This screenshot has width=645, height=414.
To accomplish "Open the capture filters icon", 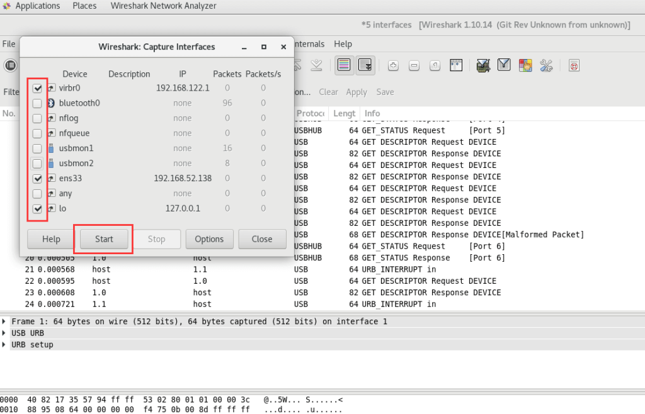I will click(x=483, y=65).
